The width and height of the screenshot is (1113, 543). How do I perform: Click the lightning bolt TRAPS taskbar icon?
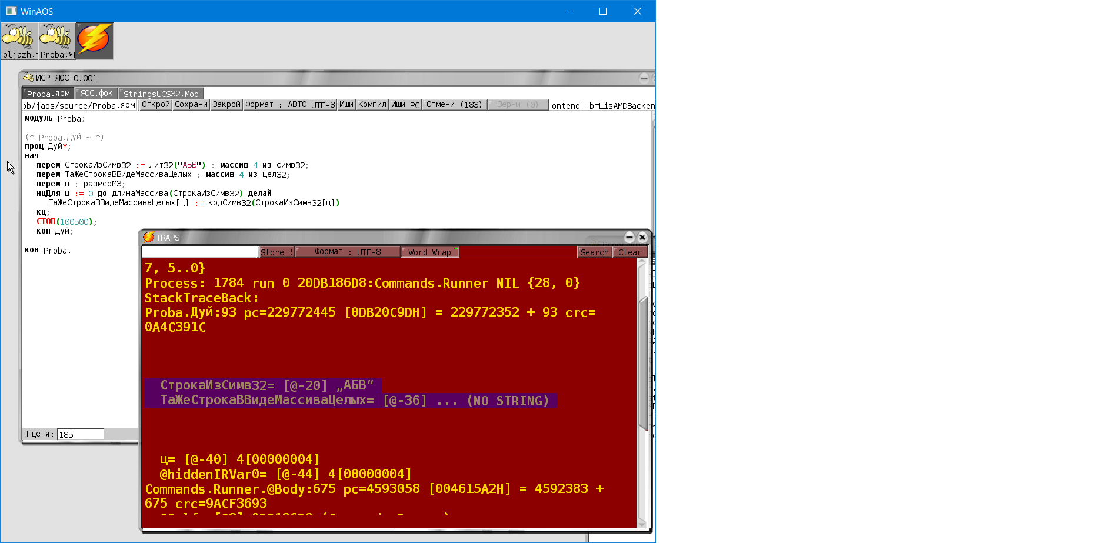[94, 40]
